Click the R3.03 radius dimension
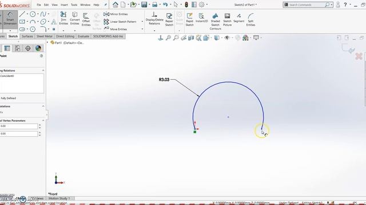 [x=164, y=80]
